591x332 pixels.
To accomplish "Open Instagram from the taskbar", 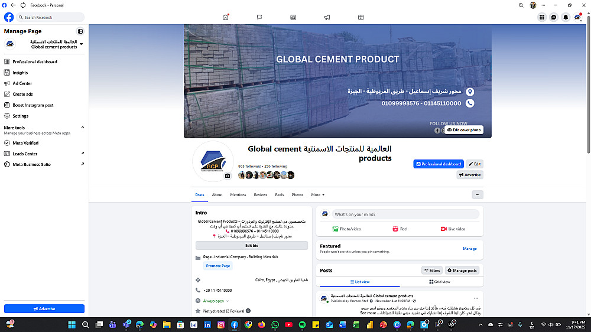I will 221,325.
